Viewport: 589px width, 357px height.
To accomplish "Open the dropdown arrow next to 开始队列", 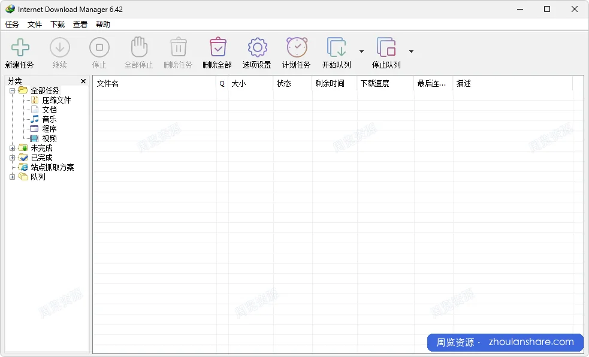I will pyautogui.click(x=361, y=52).
